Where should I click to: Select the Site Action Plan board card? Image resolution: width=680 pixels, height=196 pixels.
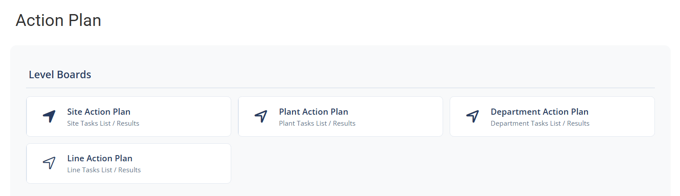tap(185, 116)
